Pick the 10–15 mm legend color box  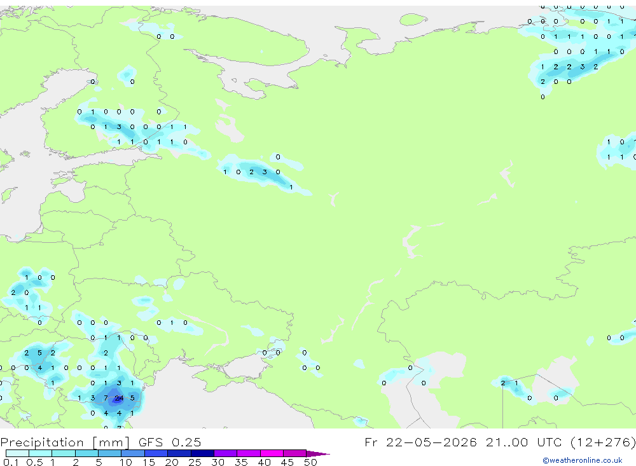coord(133,453)
